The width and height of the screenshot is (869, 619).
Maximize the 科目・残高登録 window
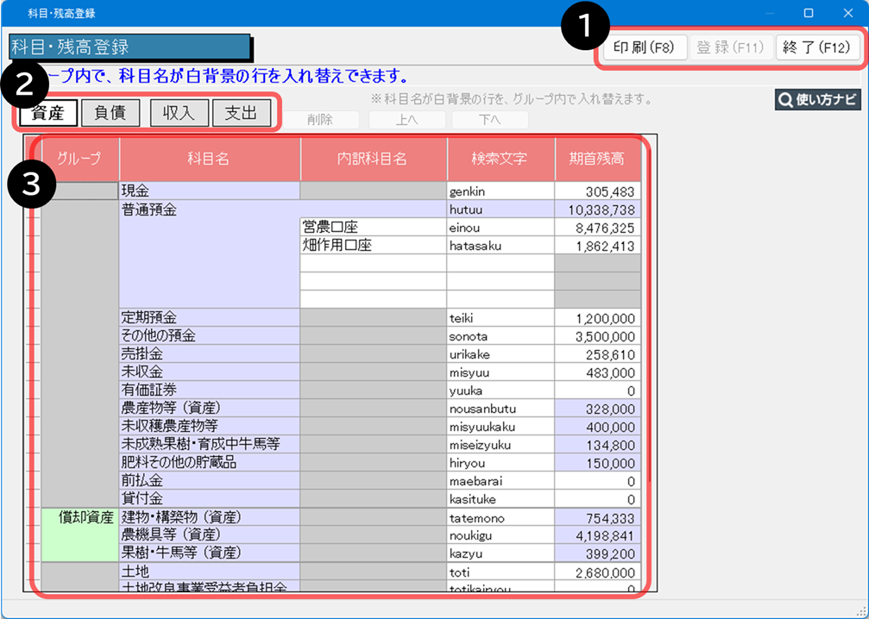pyautogui.click(x=808, y=13)
